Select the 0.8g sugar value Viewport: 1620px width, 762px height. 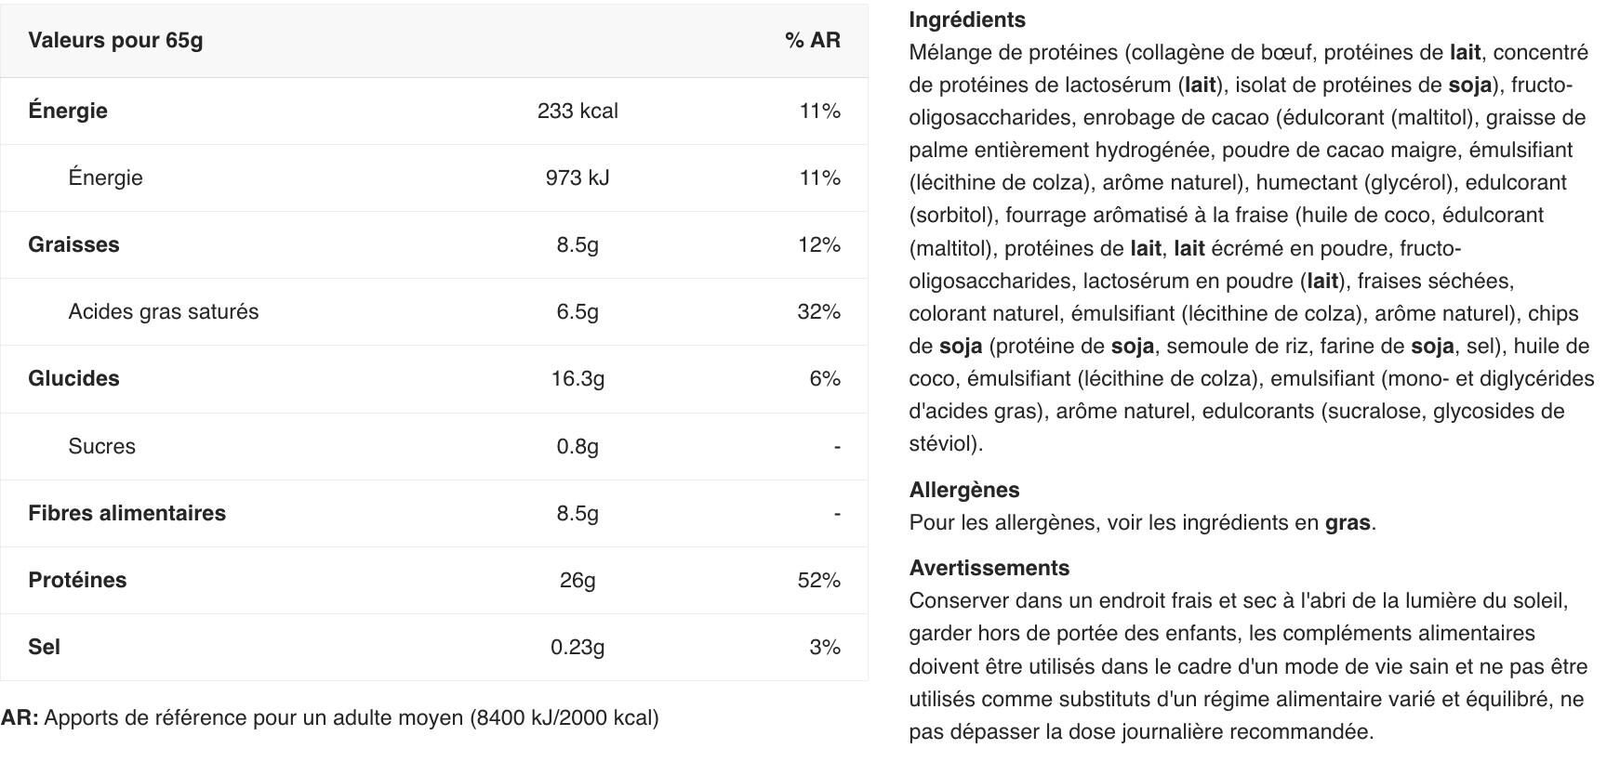click(x=577, y=446)
